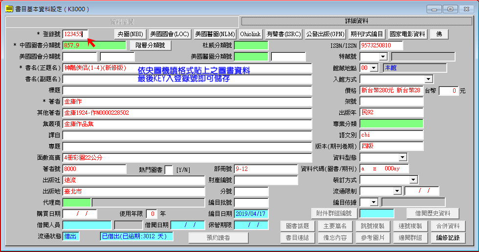This screenshot has height=252, width=479.
Task: Expand the 入館方式 dropdown
Action: (x=429, y=79)
